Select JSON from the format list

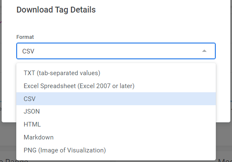click(116, 111)
